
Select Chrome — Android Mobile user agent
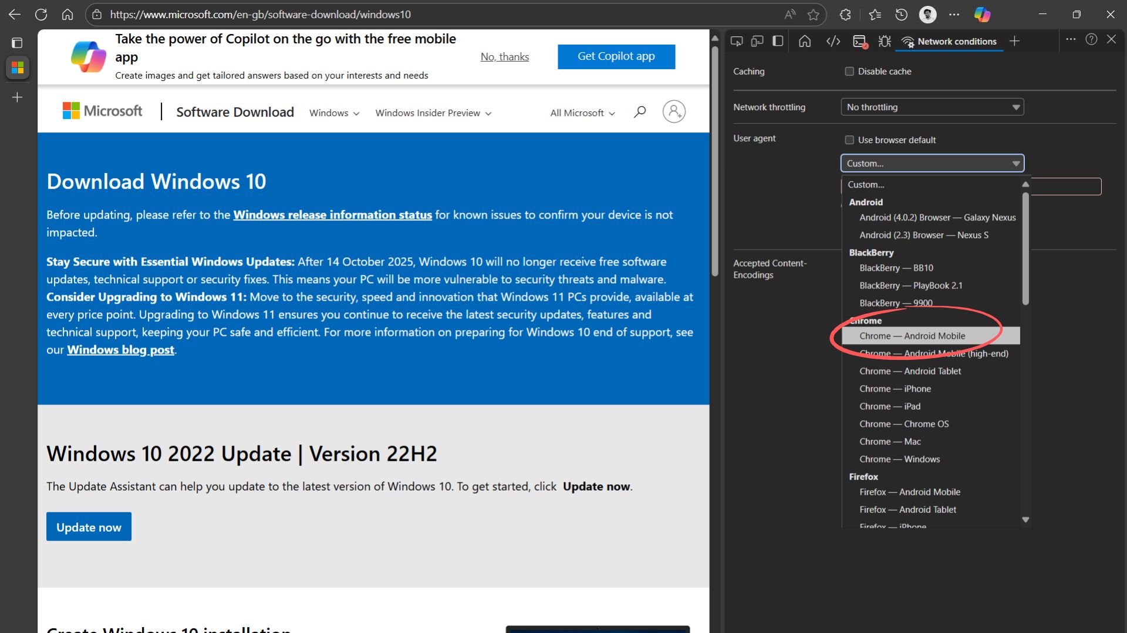coord(930,336)
